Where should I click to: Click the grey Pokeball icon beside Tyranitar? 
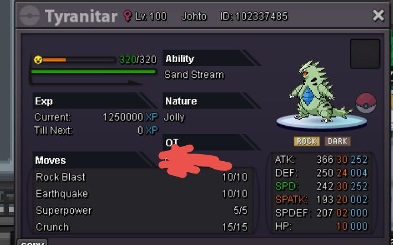tap(30, 16)
